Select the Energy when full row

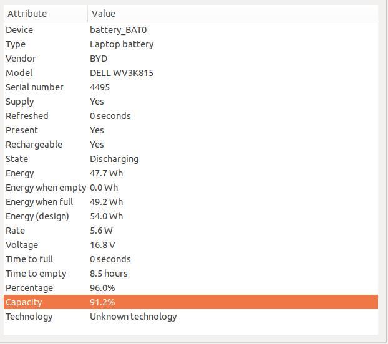191,202
